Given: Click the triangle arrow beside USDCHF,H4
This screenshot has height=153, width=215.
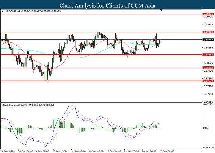Looking at the screenshot, I should 3,12.
